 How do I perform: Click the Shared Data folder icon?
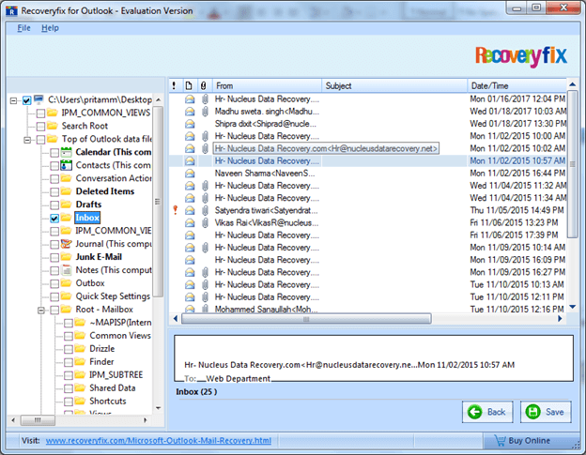click(80, 387)
